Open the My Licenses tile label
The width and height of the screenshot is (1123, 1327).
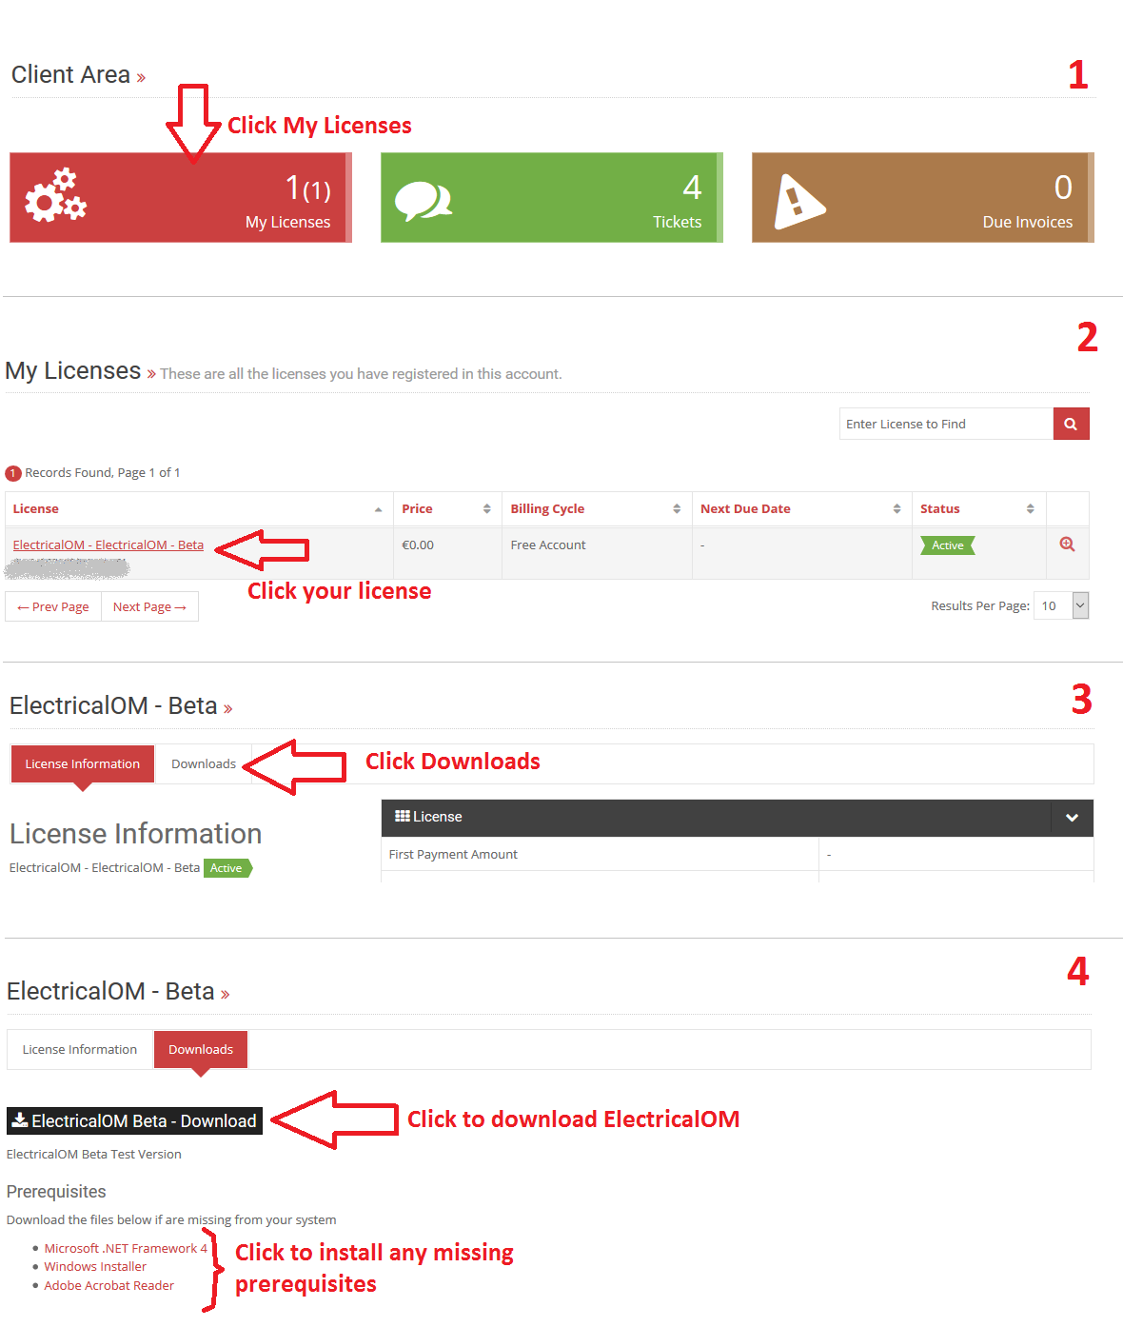coord(288,222)
